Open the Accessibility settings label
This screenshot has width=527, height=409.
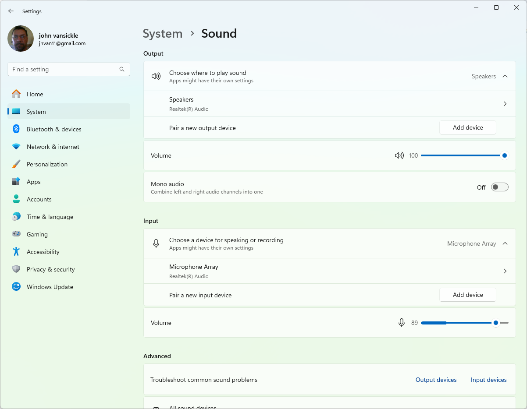43,252
